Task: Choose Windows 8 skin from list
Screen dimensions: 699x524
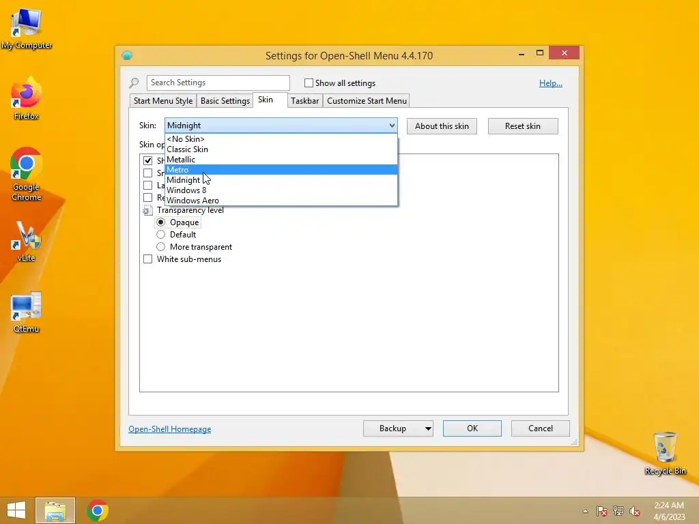Action: [x=281, y=190]
